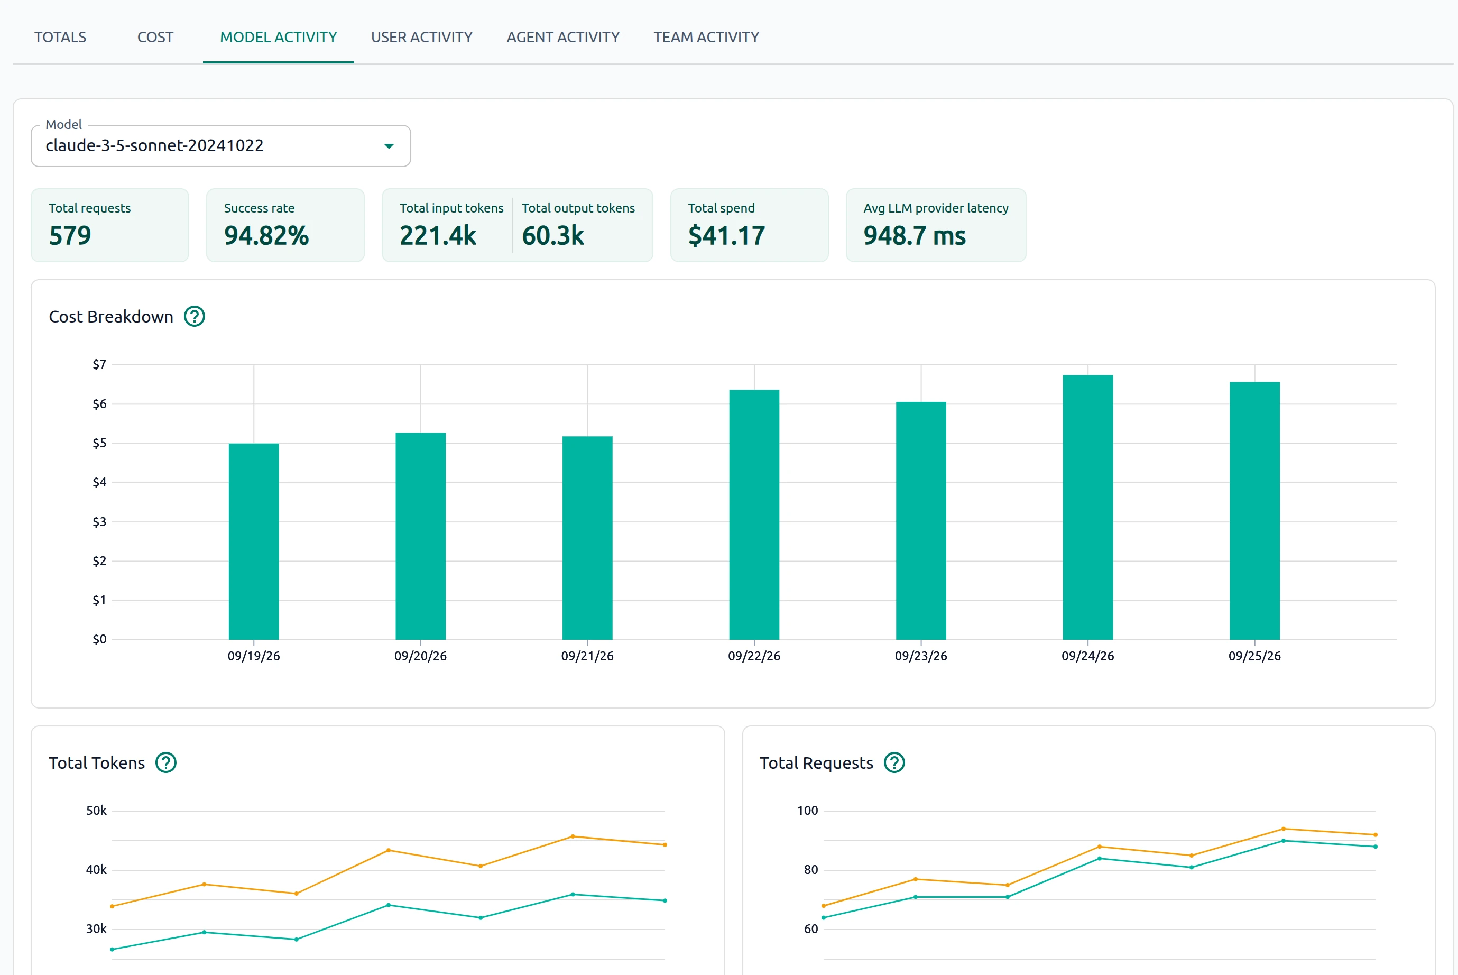Click the 09/21/26 cost bar
The image size is (1458, 975).
point(587,538)
